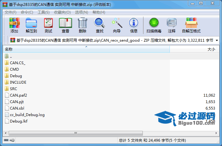Expand the address path dropdown arrow

pos(217,40)
